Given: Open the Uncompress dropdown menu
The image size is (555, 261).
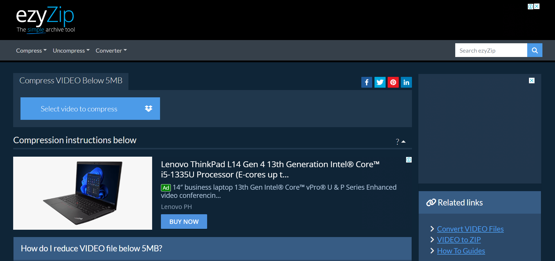Looking at the screenshot, I should [x=71, y=51].
